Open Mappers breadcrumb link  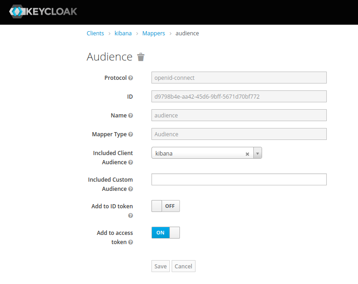[154, 33]
